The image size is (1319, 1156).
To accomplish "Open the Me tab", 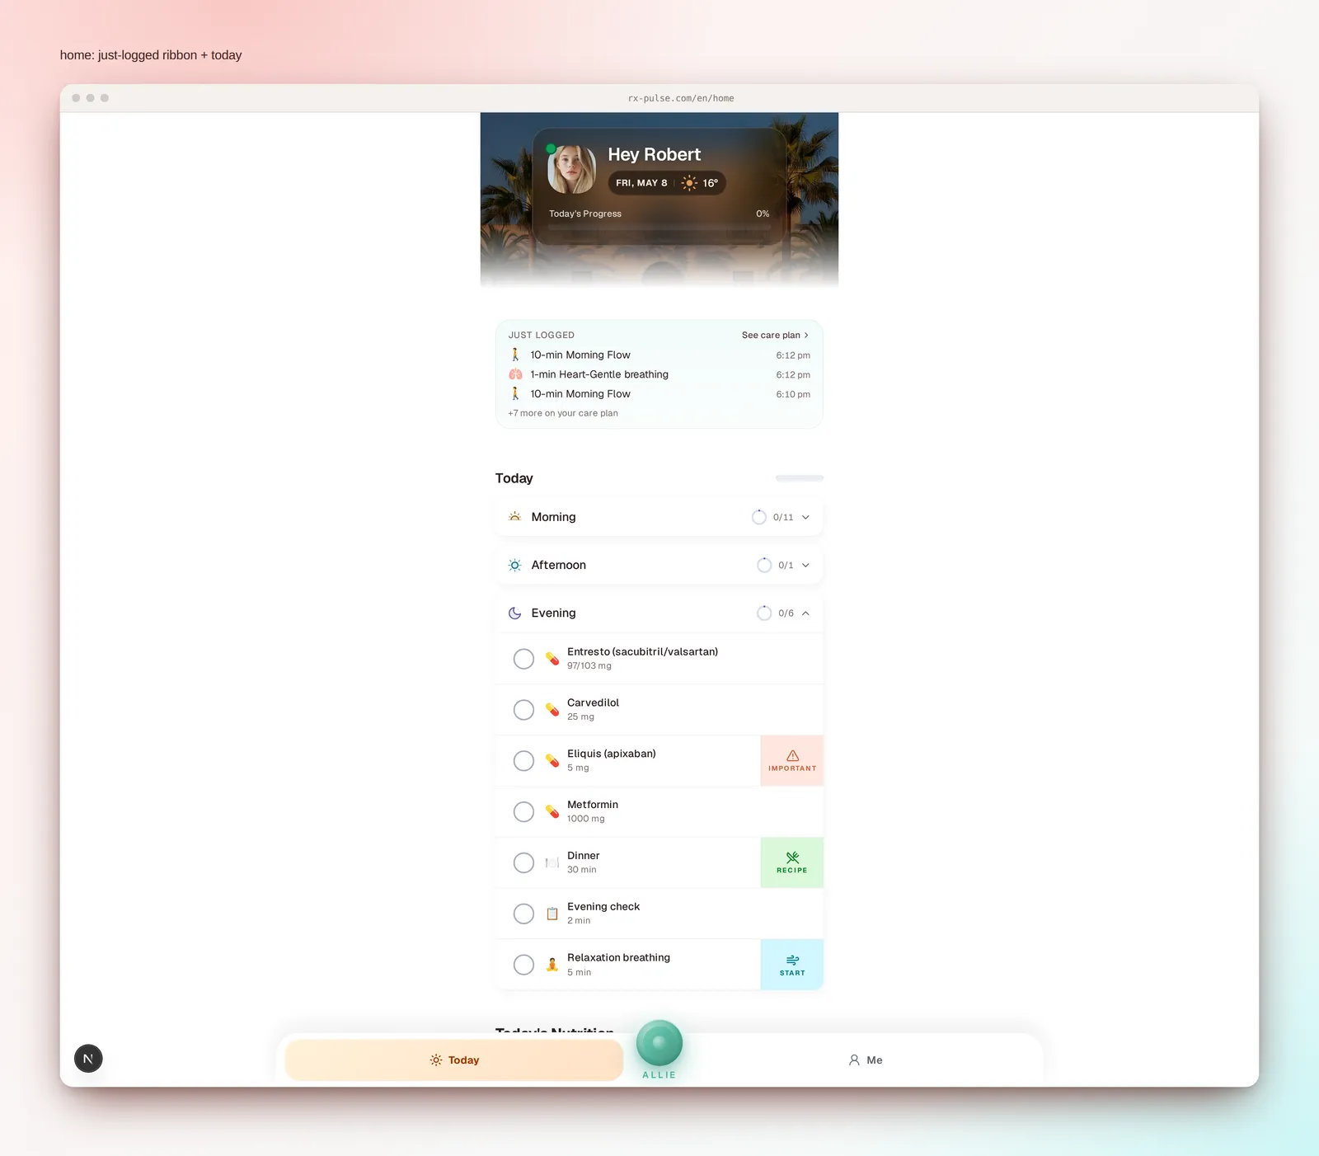I will point(866,1060).
